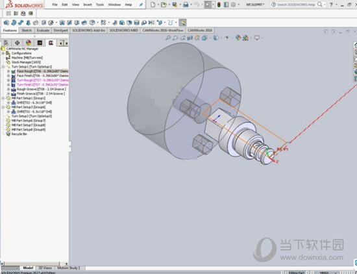This screenshot has height=274, width=357.
Task: Collapse the Turn Setup1 tree node
Action: click(3, 67)
